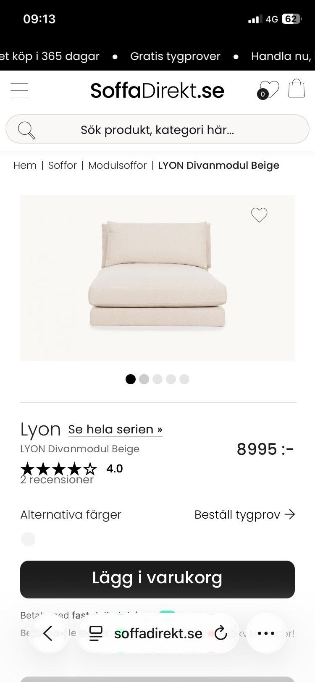The width and height of the screenshot is (315, 682).
Task: Go to Soffor breadcrumb
Action: tap(62, 165)
